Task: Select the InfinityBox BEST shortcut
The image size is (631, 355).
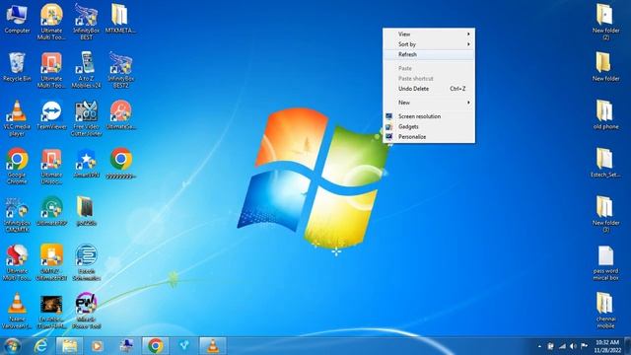Action: (x=86, y=22)
